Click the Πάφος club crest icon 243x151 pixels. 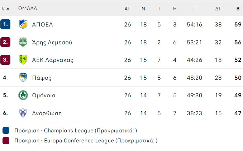click(x=23, y=78)
